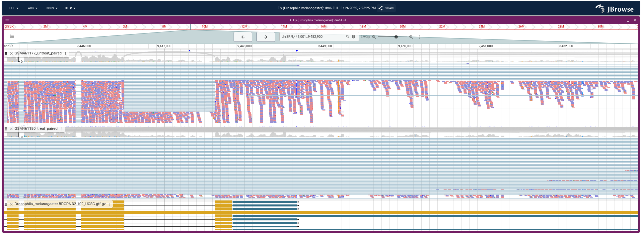Grab the drag handle of GSM461180_treat_paired
Image resolution: width=641 pixels, height=233 pixels.
(6, 129)
